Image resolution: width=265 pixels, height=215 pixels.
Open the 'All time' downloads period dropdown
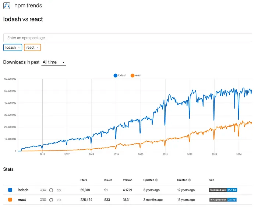click(54, 62)
